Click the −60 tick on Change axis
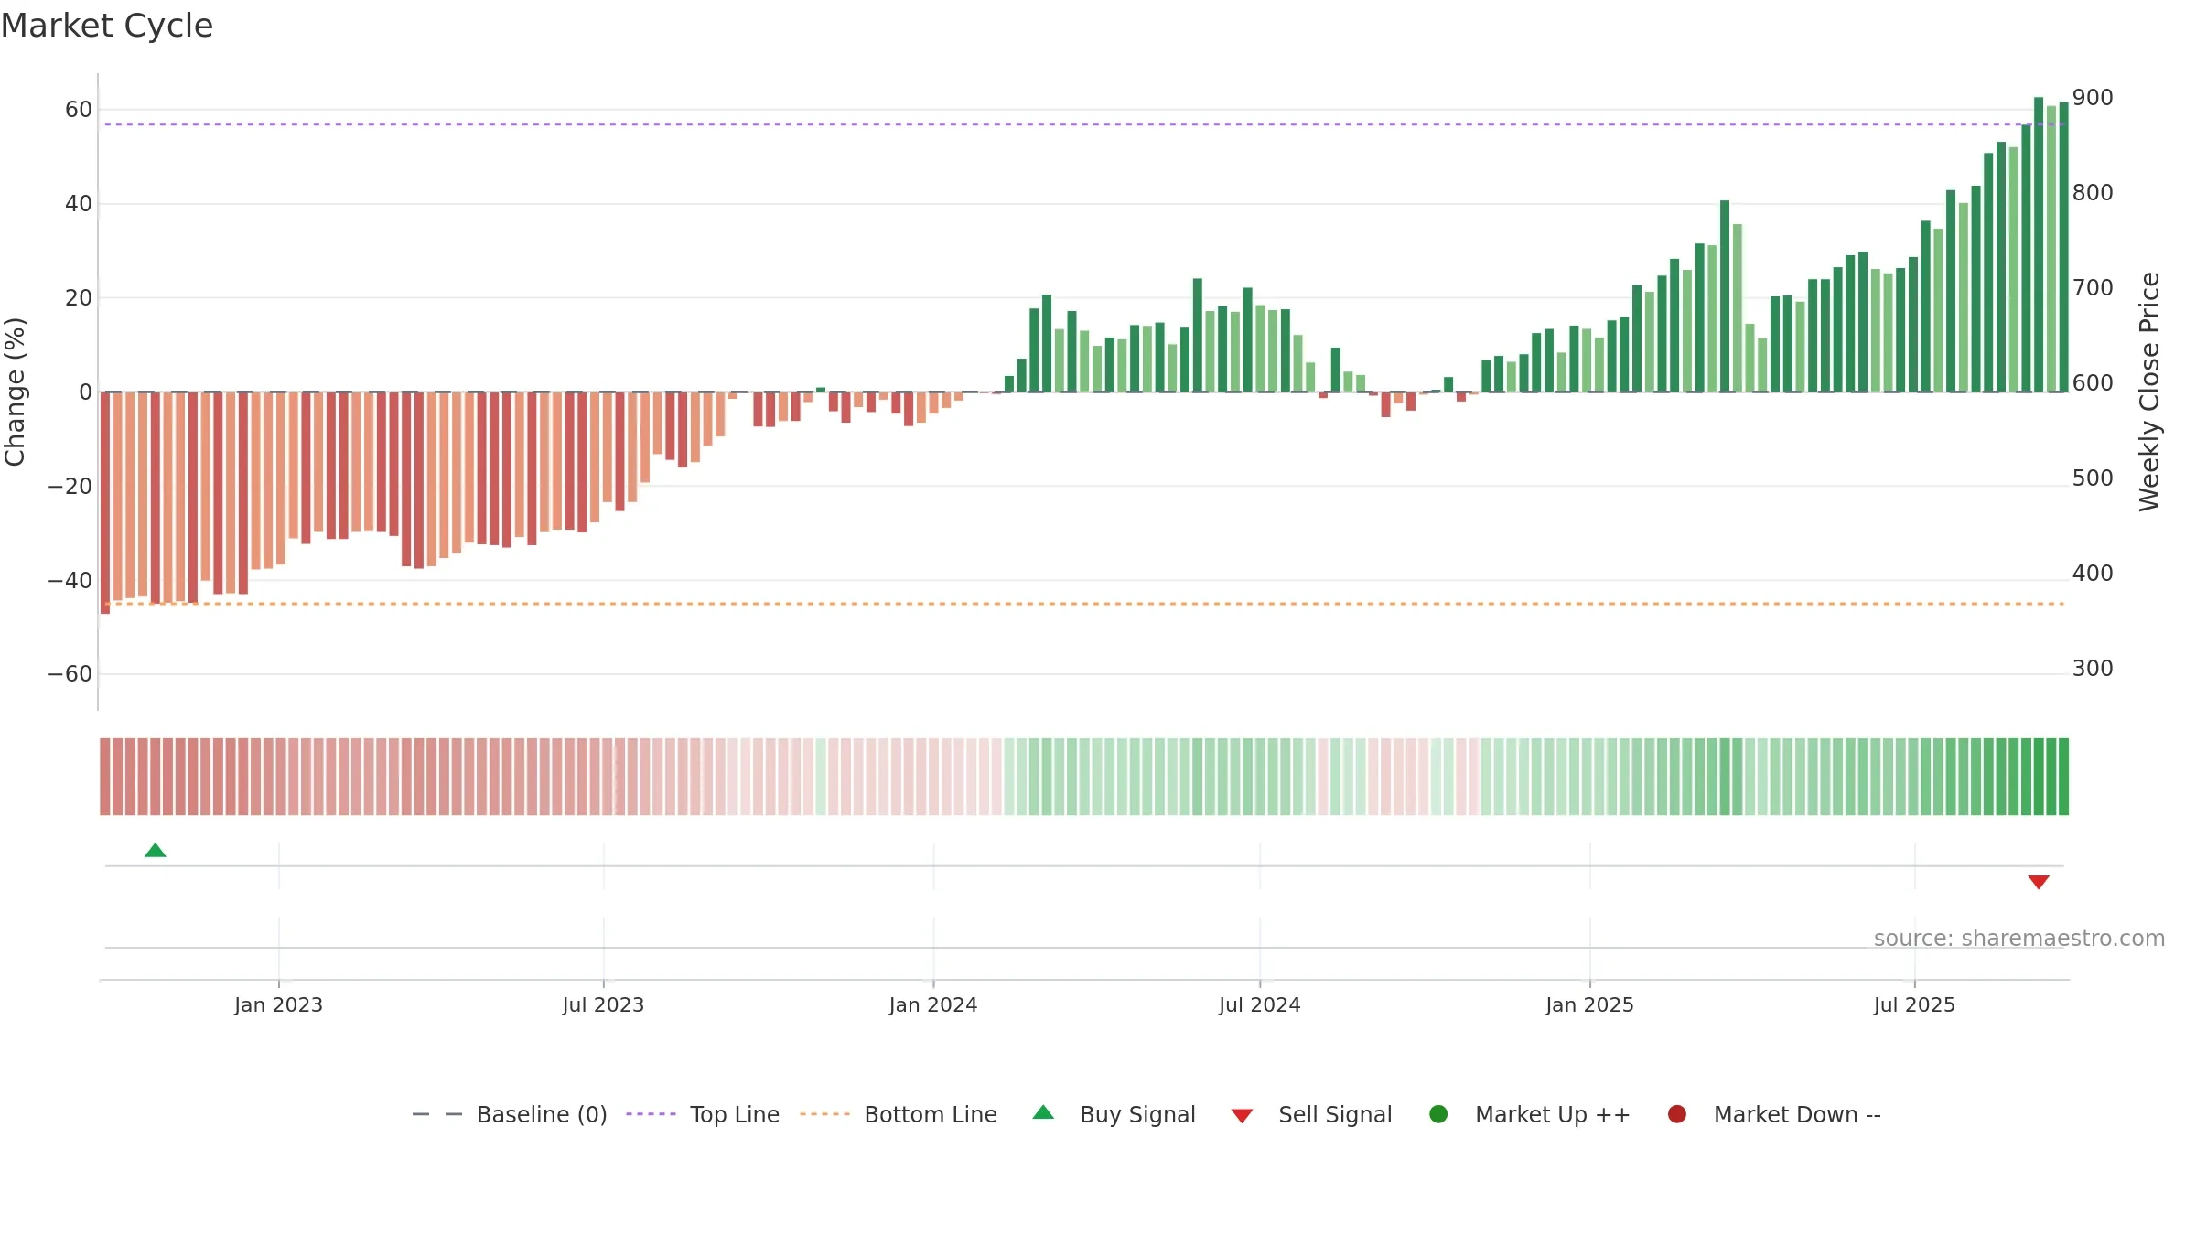Image resolution: width=2196 pixels, height=1235 pixels. pyautogui.click(x=70, y=674)
